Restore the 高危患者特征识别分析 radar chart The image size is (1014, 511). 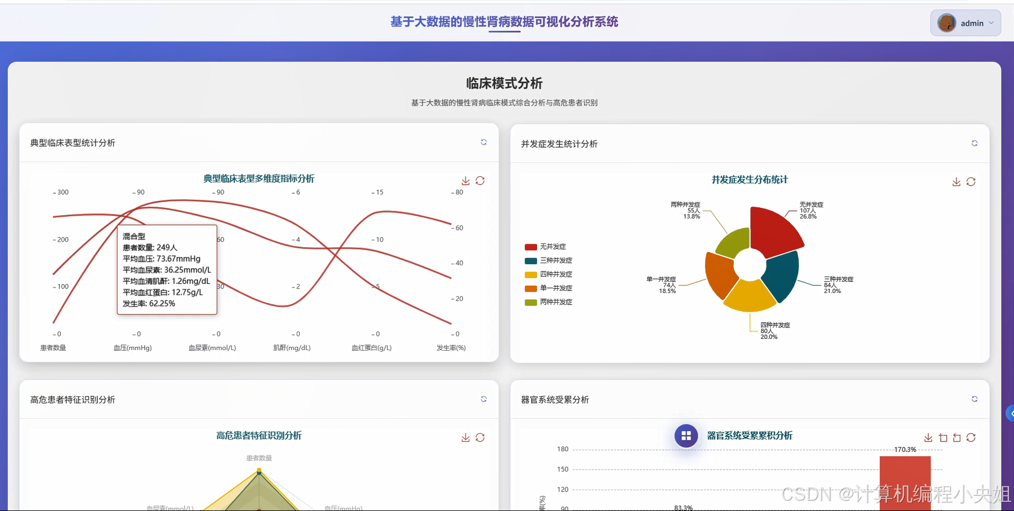tap(480, 438)
